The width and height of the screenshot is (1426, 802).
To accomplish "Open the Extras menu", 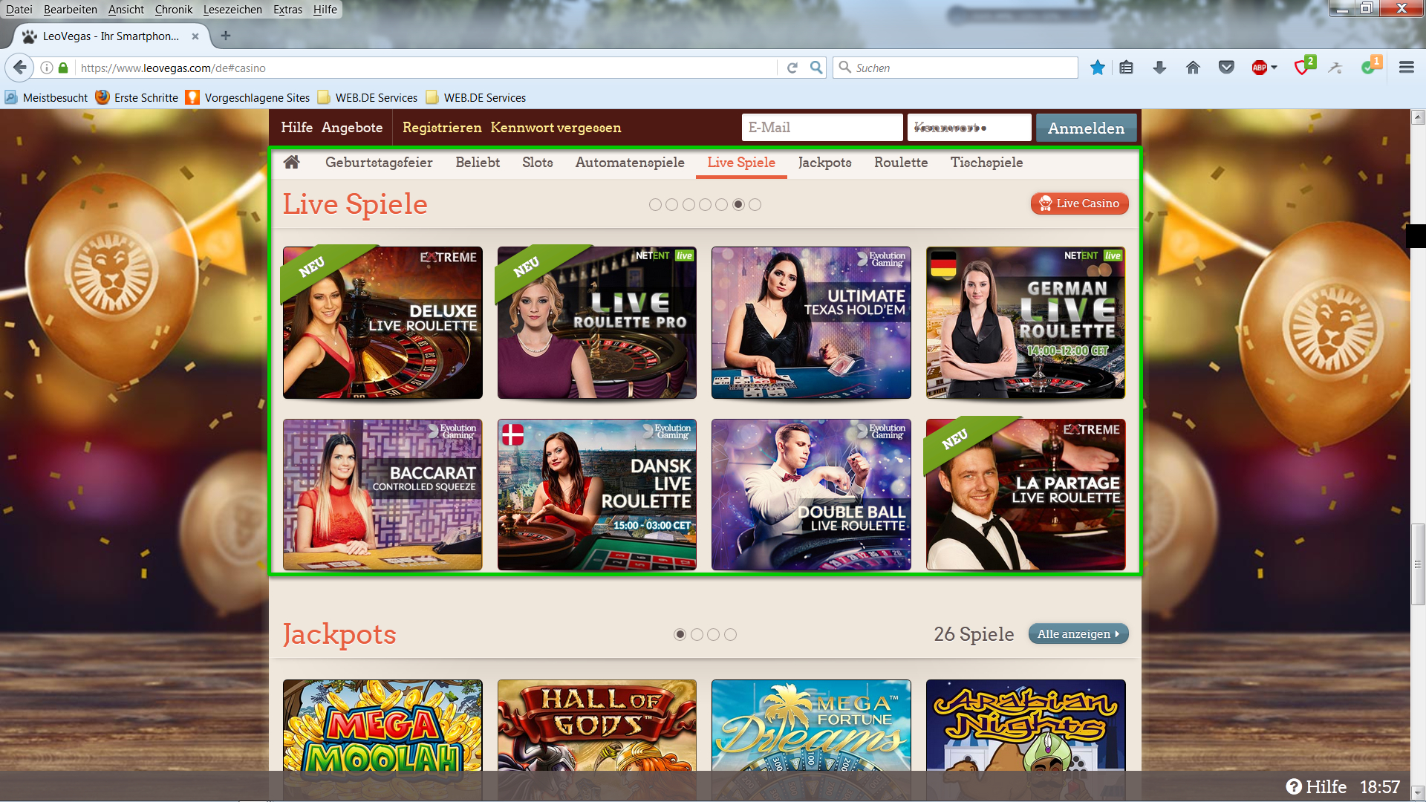I will [x=287, y=10].
